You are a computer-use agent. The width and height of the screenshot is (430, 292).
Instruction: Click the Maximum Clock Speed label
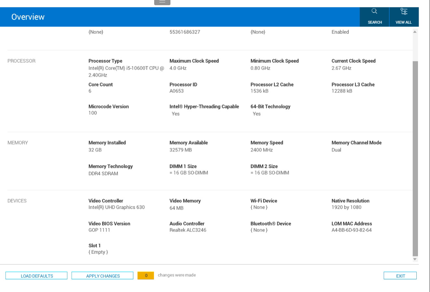194,61
